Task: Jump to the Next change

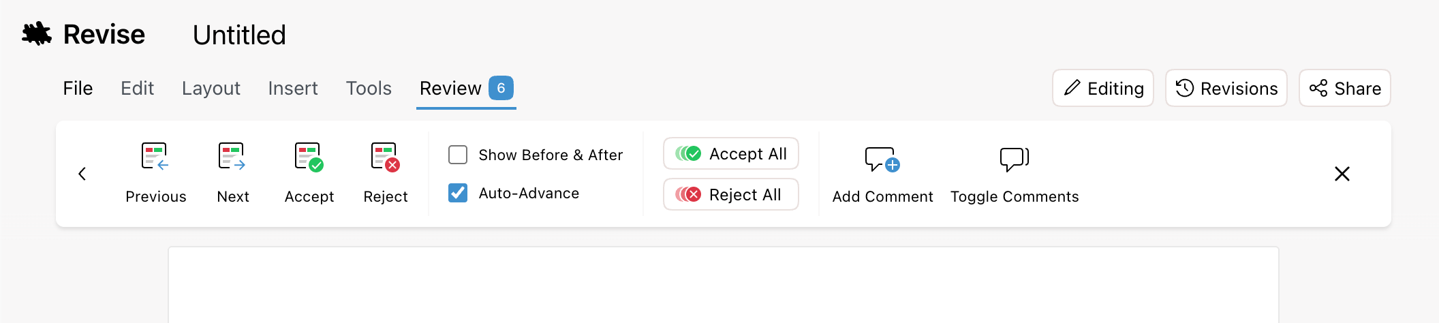Action: pos(232,173)
